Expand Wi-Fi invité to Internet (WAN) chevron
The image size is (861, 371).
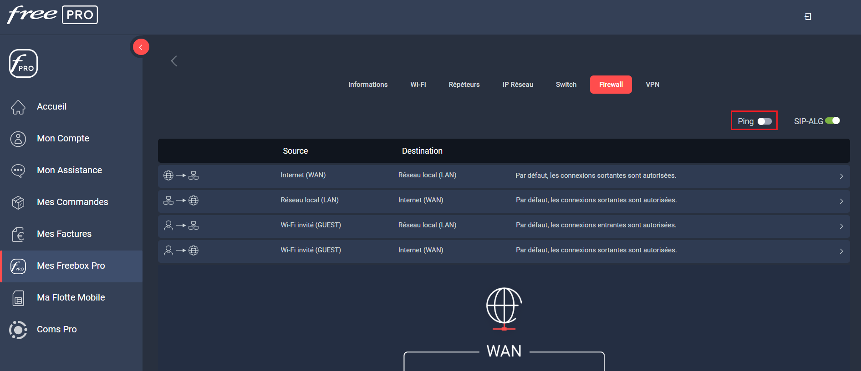click(x=841, y=251)
